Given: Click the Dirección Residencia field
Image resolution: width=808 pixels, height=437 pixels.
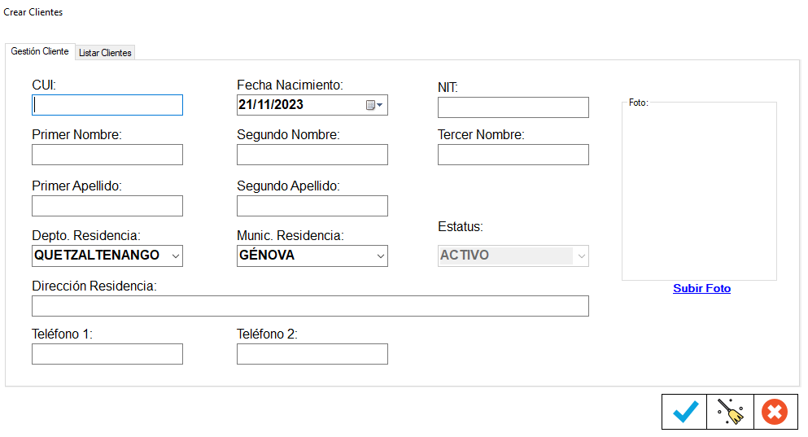Looking at the screenshot, I should [x=310, y=306].
